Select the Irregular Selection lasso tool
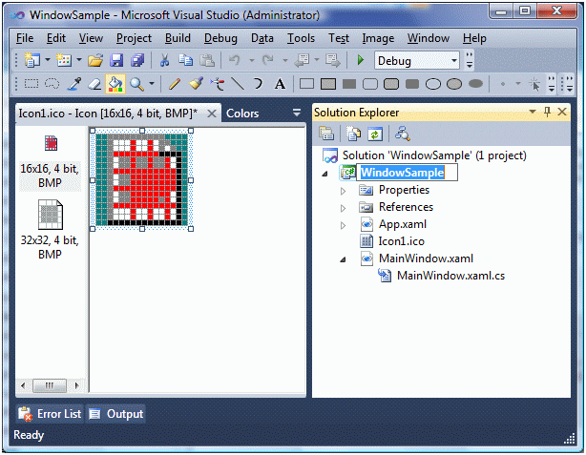Screen dimensions: 586x455 point(52,84)
